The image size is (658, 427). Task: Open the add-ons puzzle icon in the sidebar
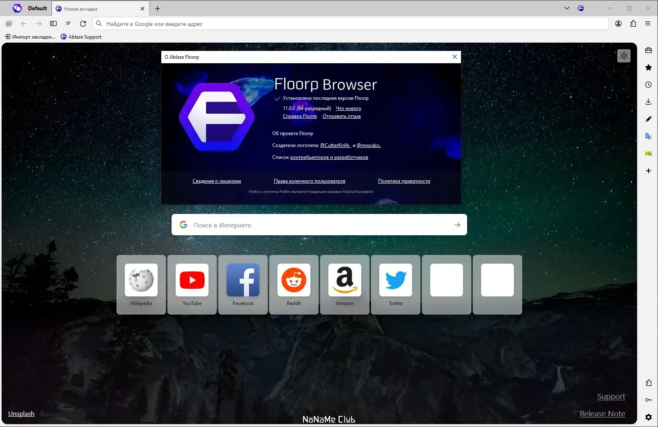click(x=649, y=383)
